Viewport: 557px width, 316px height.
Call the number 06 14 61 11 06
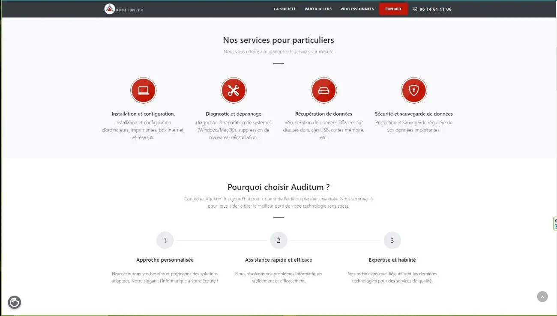tap(435, 9)
